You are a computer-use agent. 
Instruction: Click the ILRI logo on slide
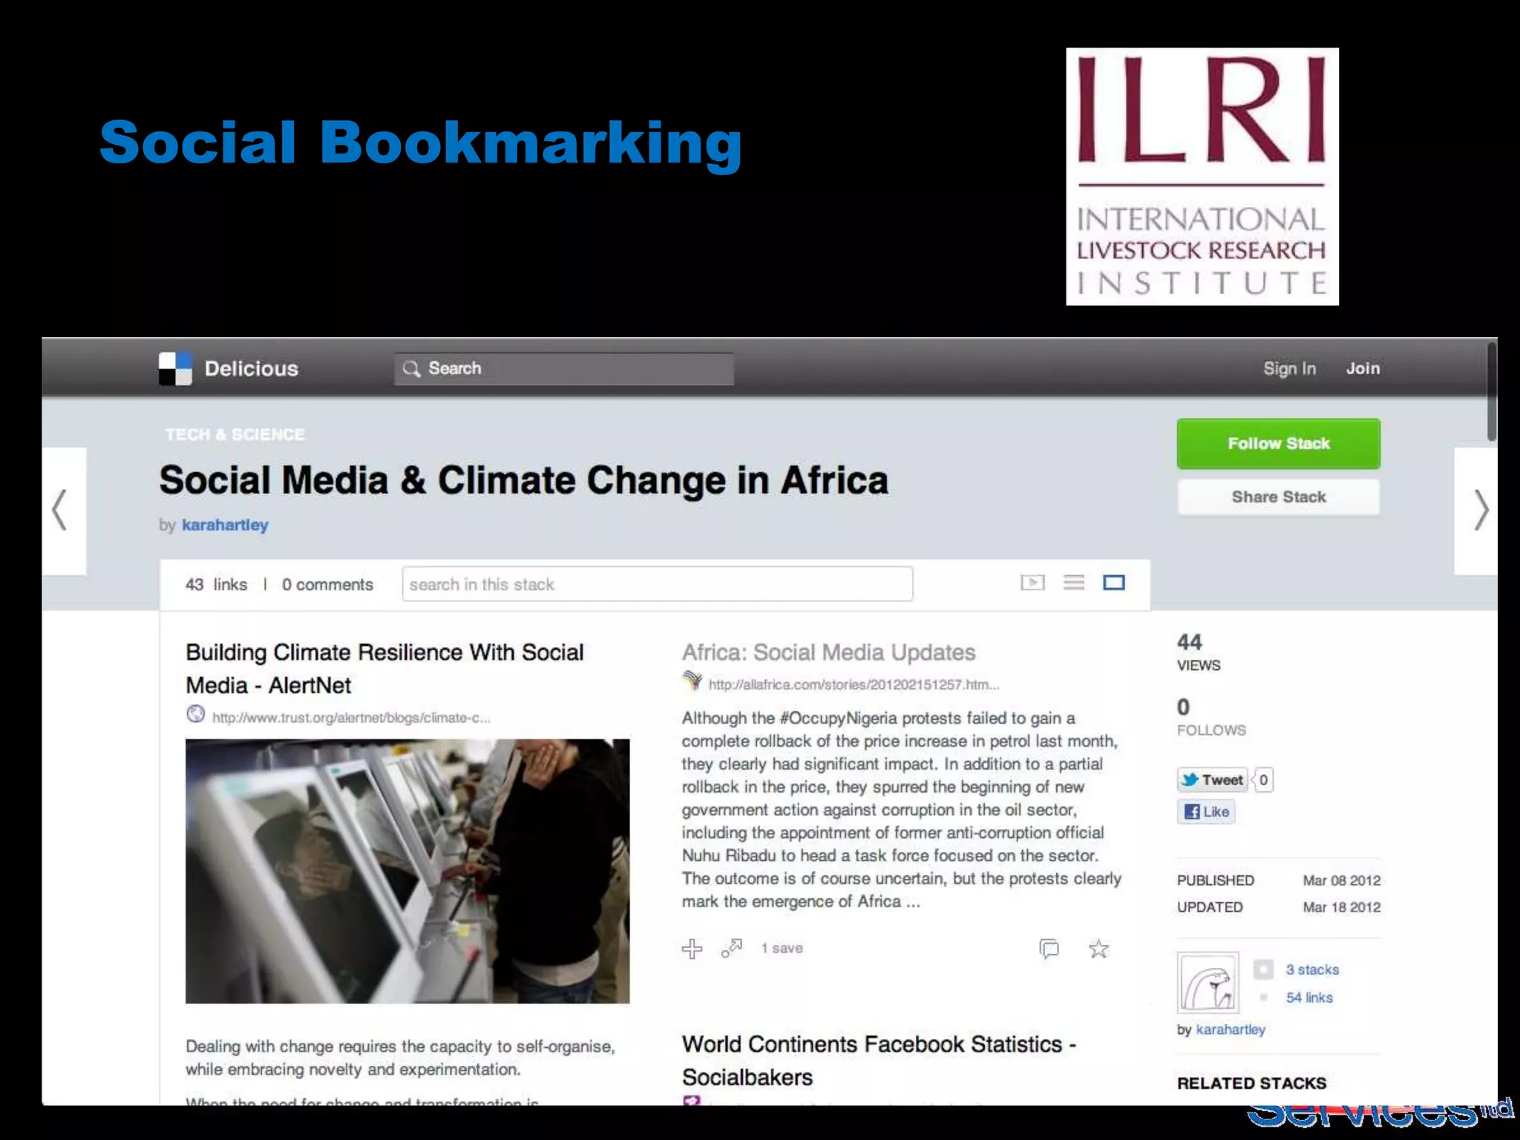pyautogui.click(x=1202, y=177)
